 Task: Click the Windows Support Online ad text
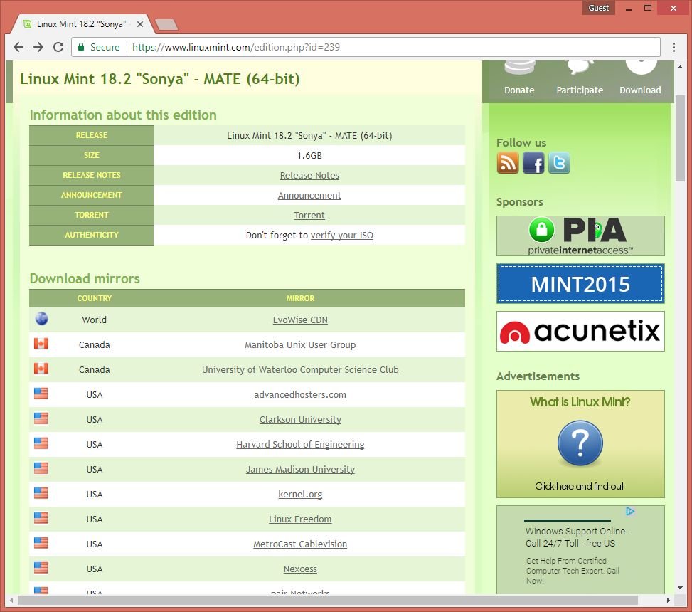tap(577, 537)
